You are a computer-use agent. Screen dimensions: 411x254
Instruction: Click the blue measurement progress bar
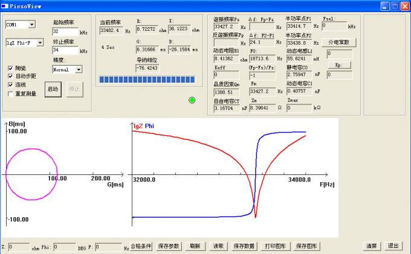(147, 80)
